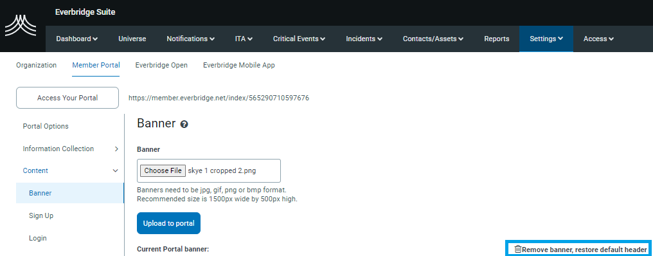Collapse the Content sidebar section
Screen dimensions: 653x256
click(70, 170)
